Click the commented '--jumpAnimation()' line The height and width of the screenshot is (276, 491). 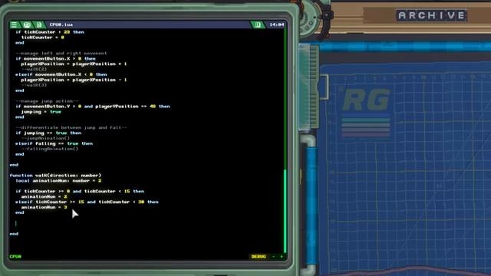pos(45,138)
